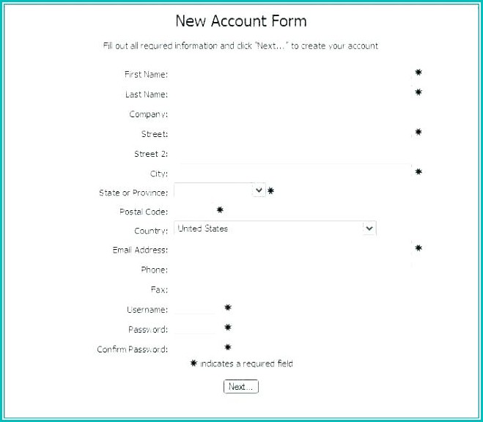Click the asterisk next to State dropdown
Screen dimensions: 483x422
pos(270,190)
